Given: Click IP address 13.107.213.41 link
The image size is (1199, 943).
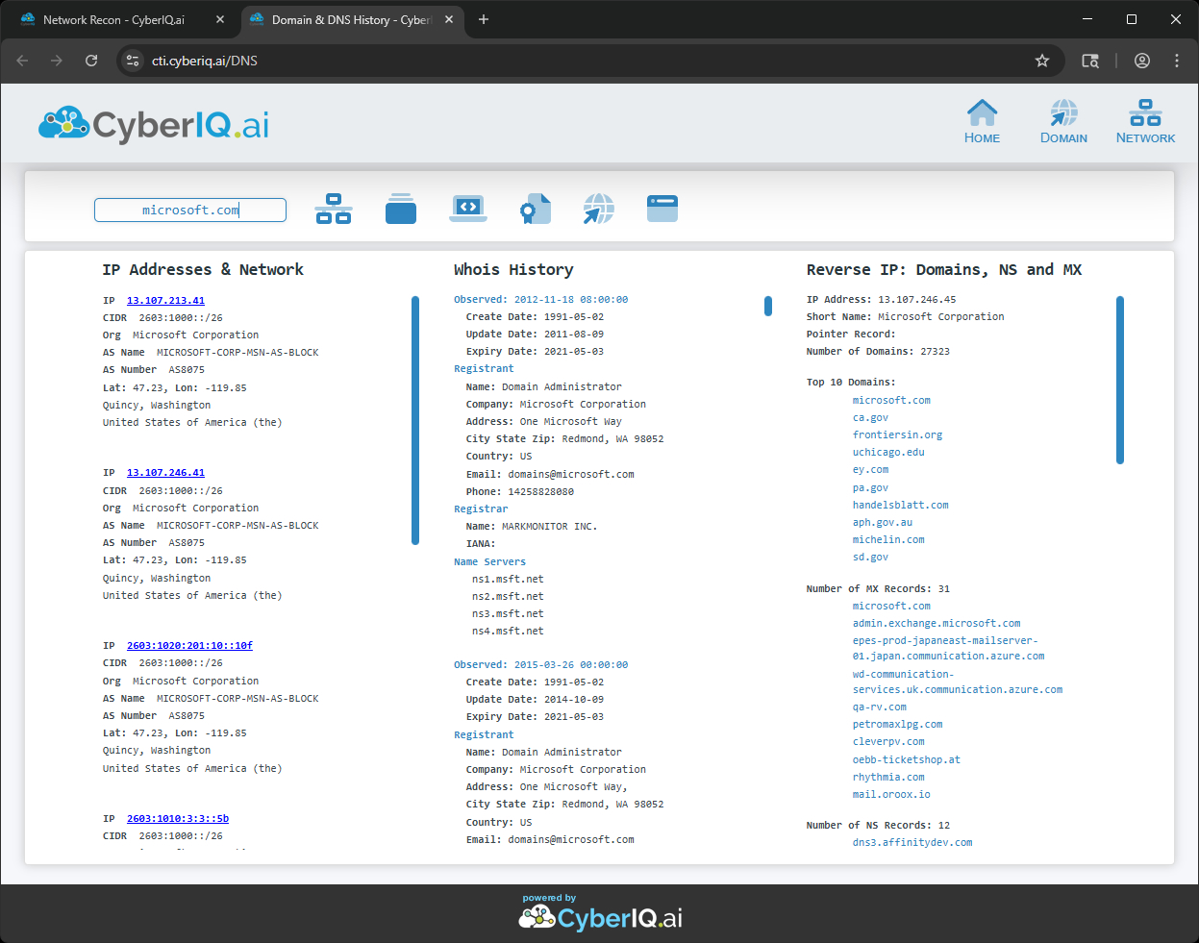Looking at the screenshot, I should (x=164, y=300).
